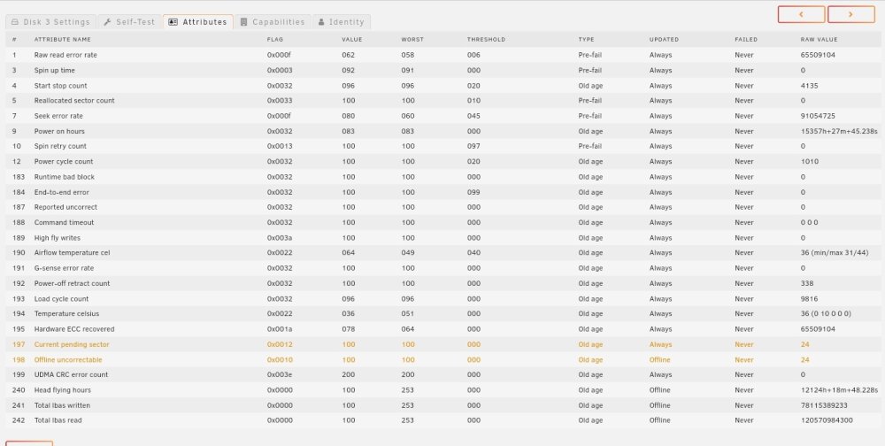Click the TYPE column header
The width and height of the screenshot is (885, 446).
point(586,40)
